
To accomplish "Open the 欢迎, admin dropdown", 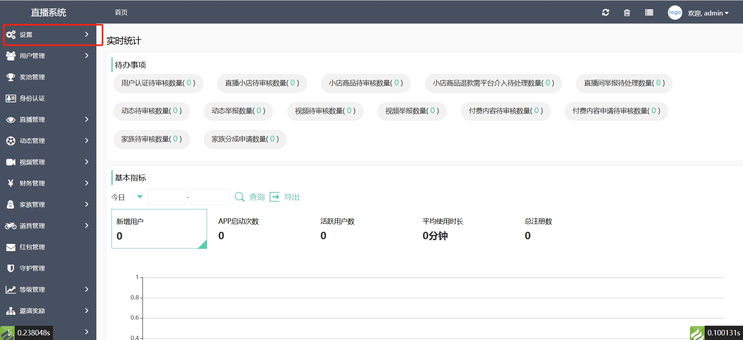I will 708,13.
